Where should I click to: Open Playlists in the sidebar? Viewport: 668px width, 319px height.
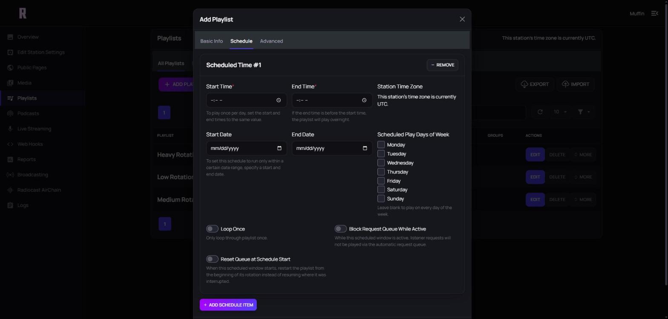[x=43, y=98]
